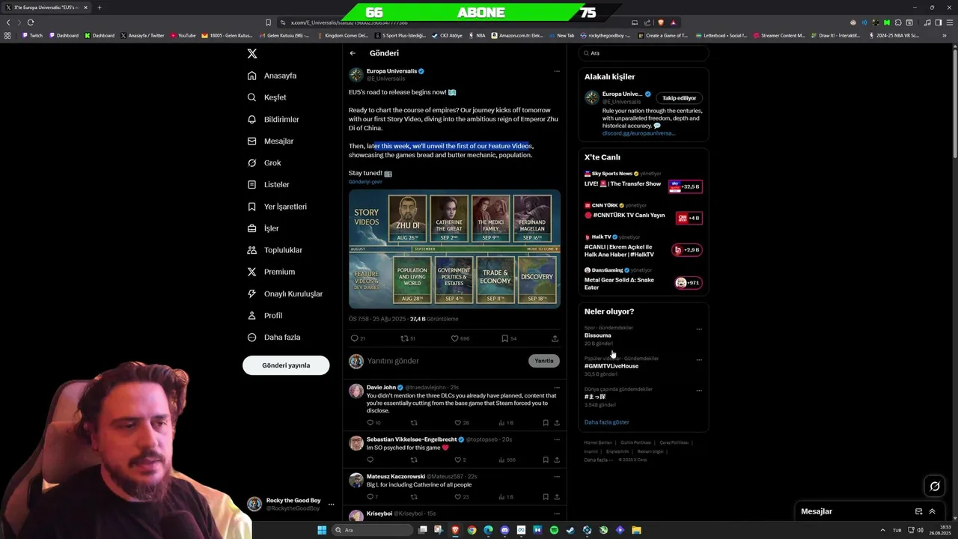958x539 pixels.
Task: Open Kriseyboi reply options menu
Action: pyautogui.click(x=557, y=514)
